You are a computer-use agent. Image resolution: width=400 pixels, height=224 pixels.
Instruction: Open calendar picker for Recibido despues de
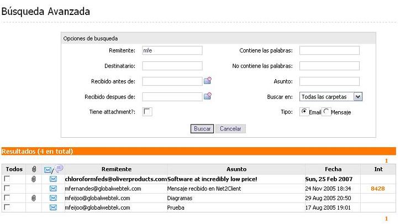pos(208,96)
